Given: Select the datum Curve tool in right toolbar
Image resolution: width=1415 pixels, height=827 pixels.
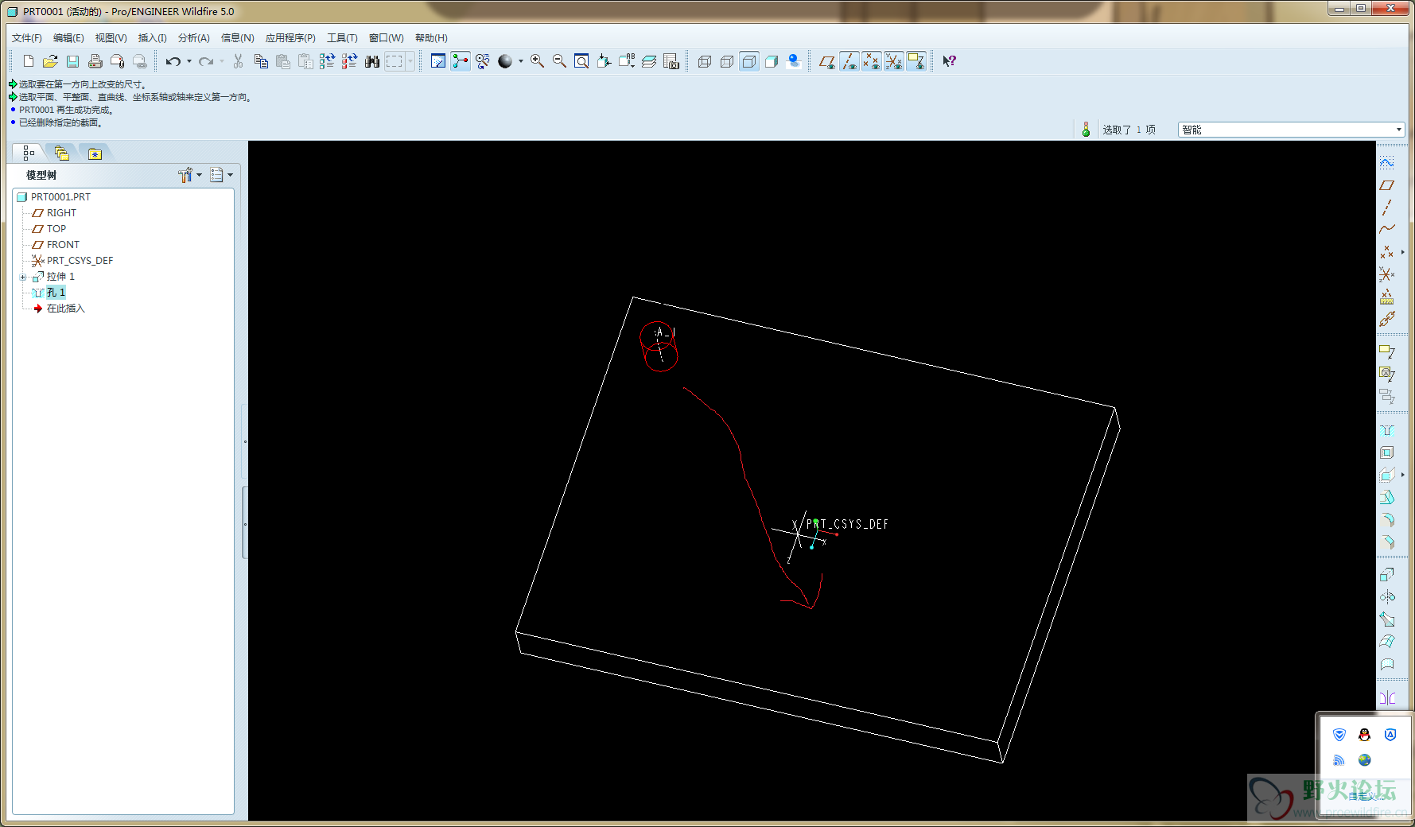Looking at the screenshot, I should (1387, 229).
